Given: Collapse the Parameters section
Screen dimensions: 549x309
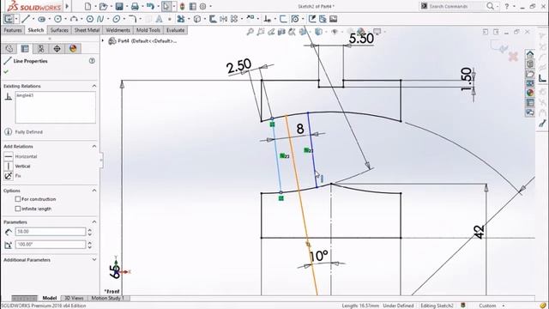Looking at the screenshot, I should (x=94, y=221).
